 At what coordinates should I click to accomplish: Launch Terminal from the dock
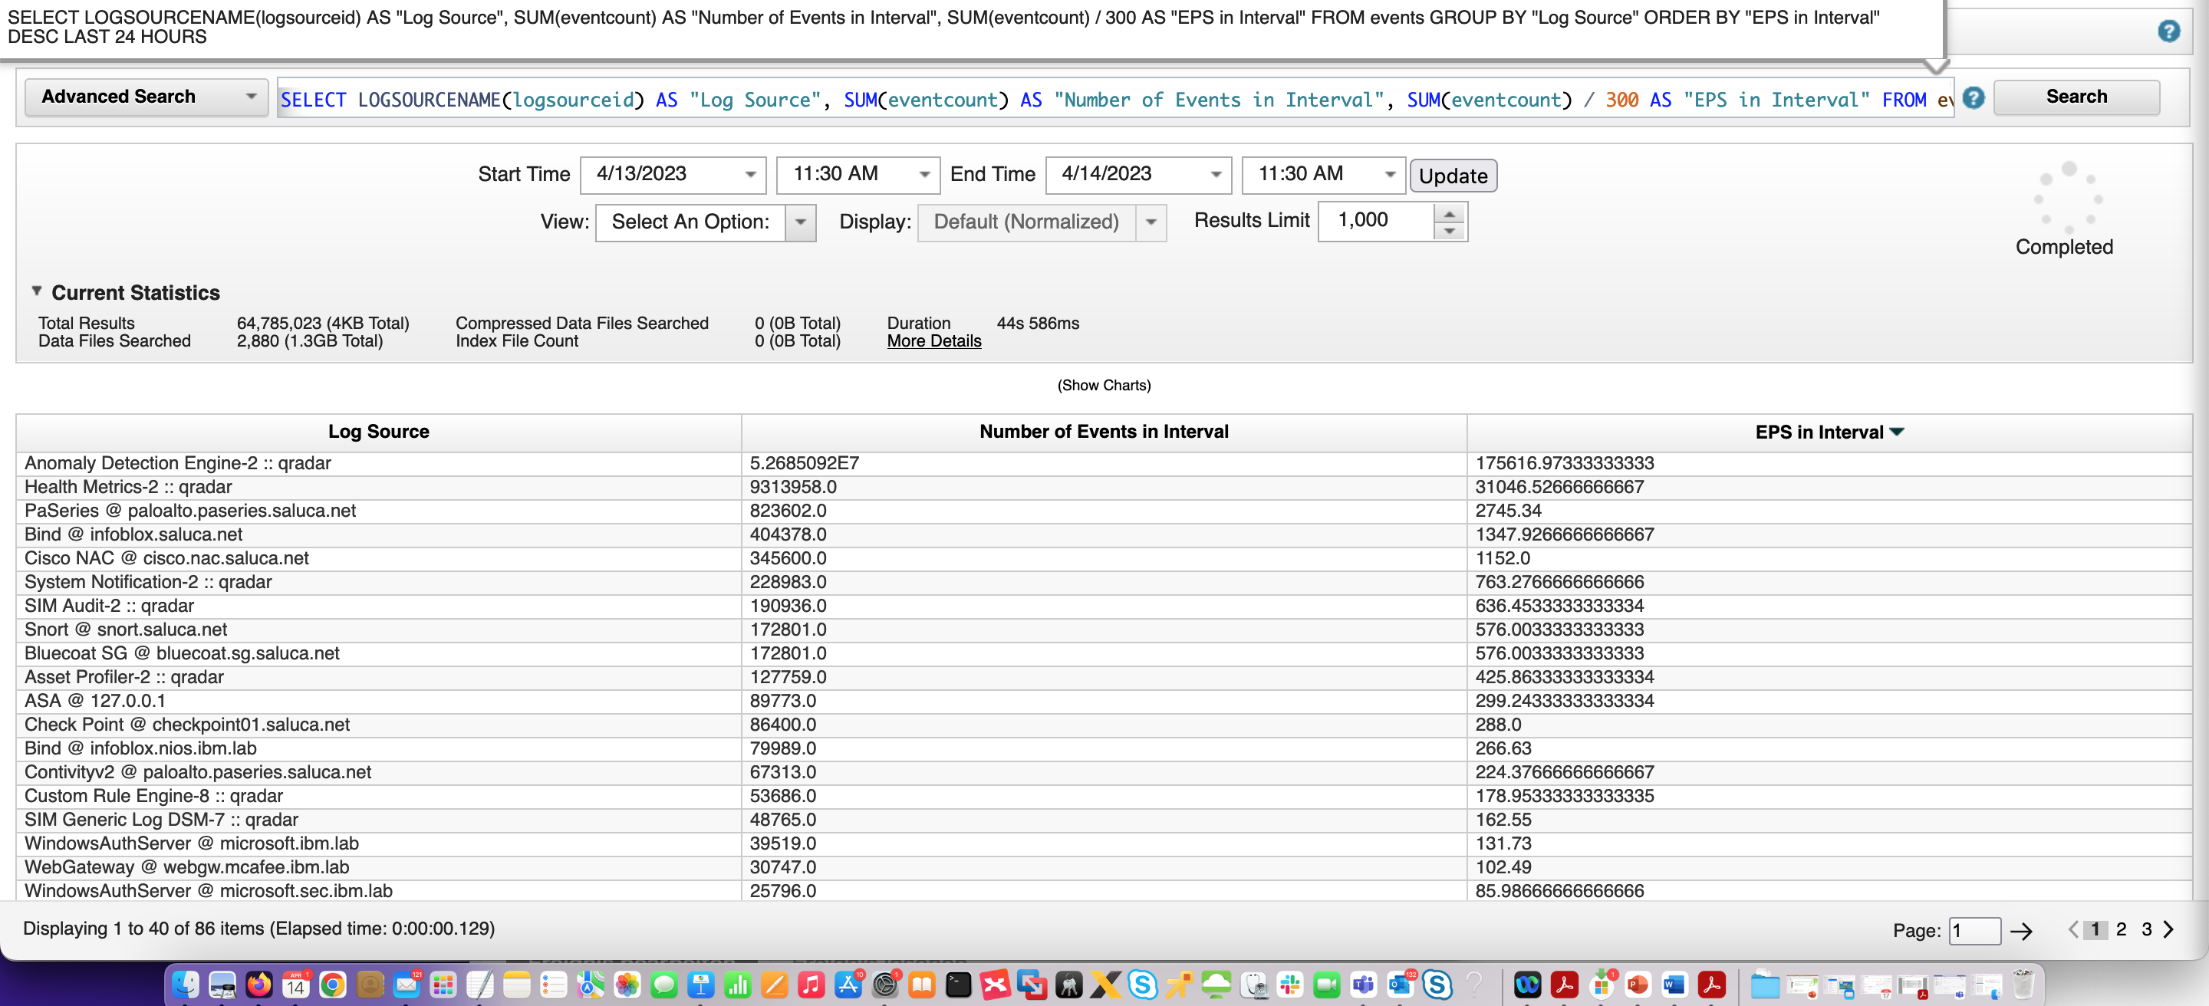coord(959,984)
